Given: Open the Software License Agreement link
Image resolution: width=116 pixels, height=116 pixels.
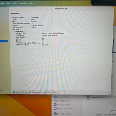Looking at the screenshot, I should [106, 115].
